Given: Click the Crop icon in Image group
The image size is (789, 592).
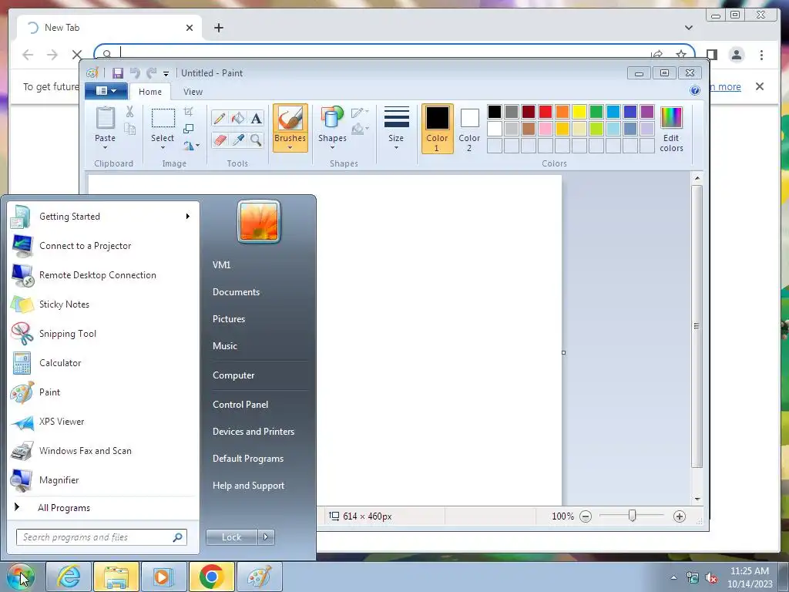Looking at the screenshot, I should 189,112.
